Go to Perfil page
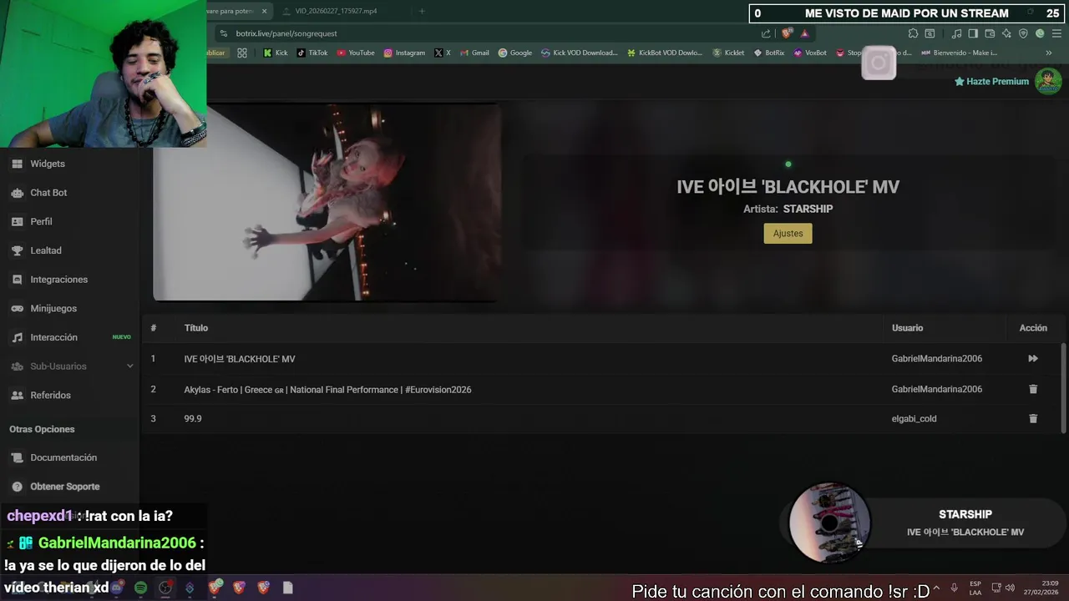The image size is (1069, 601). click(41, 221)
